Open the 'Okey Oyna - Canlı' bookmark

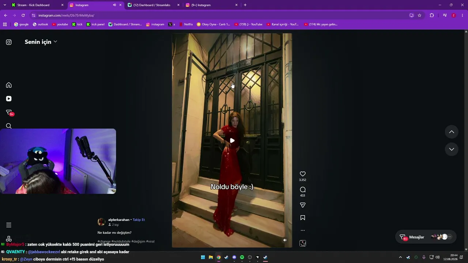(x=214, y=24)
